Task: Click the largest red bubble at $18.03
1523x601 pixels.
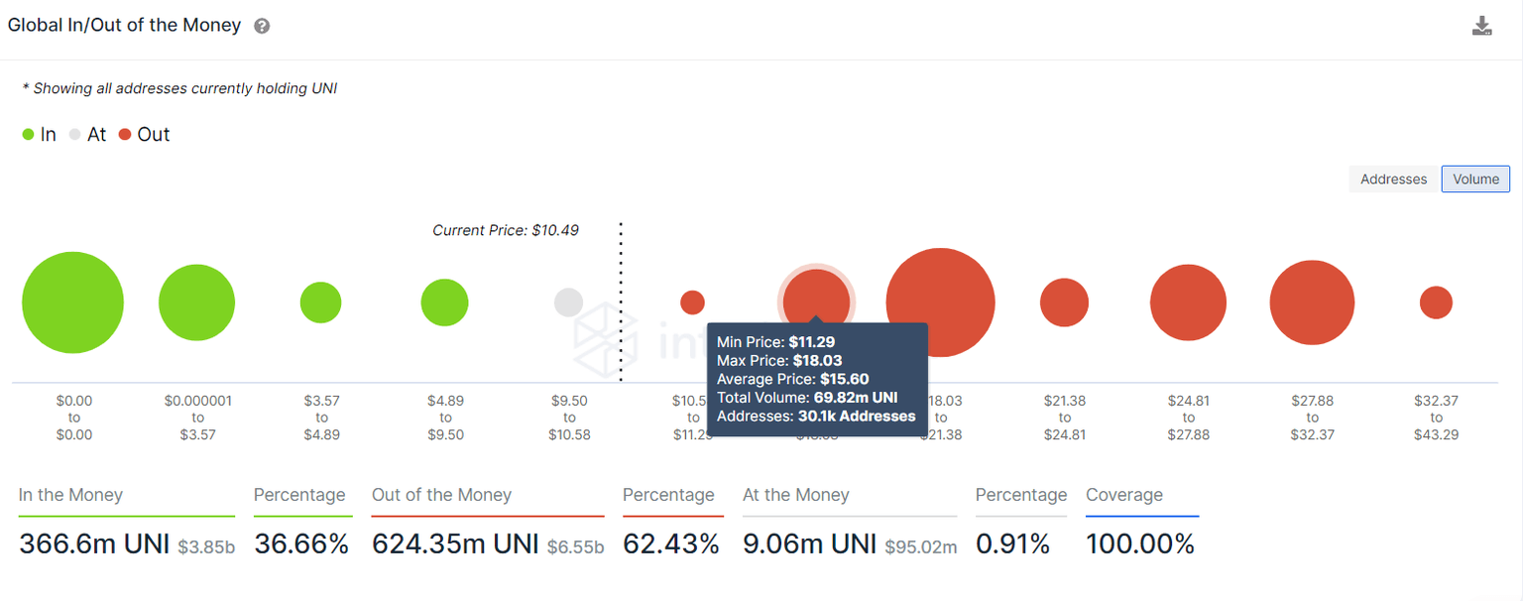Action: pos(940,288)
